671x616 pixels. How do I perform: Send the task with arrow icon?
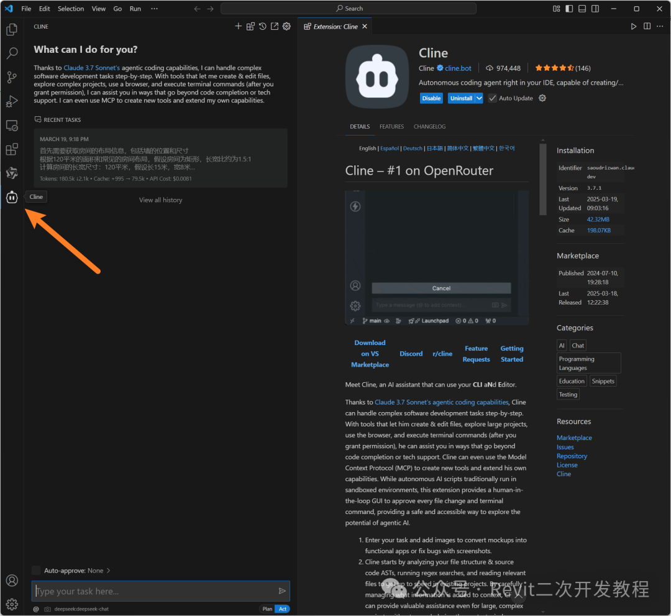point(282,591)
